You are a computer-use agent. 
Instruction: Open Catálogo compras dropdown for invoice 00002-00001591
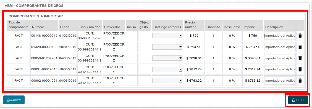[167, 81]
